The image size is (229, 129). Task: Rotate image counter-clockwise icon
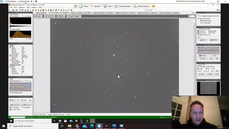coord(58,16)
